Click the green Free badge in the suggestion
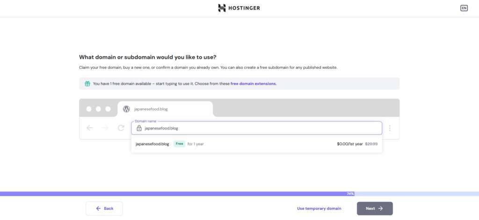479x220 pixels. pyautogui.click(x=179, y=144)
